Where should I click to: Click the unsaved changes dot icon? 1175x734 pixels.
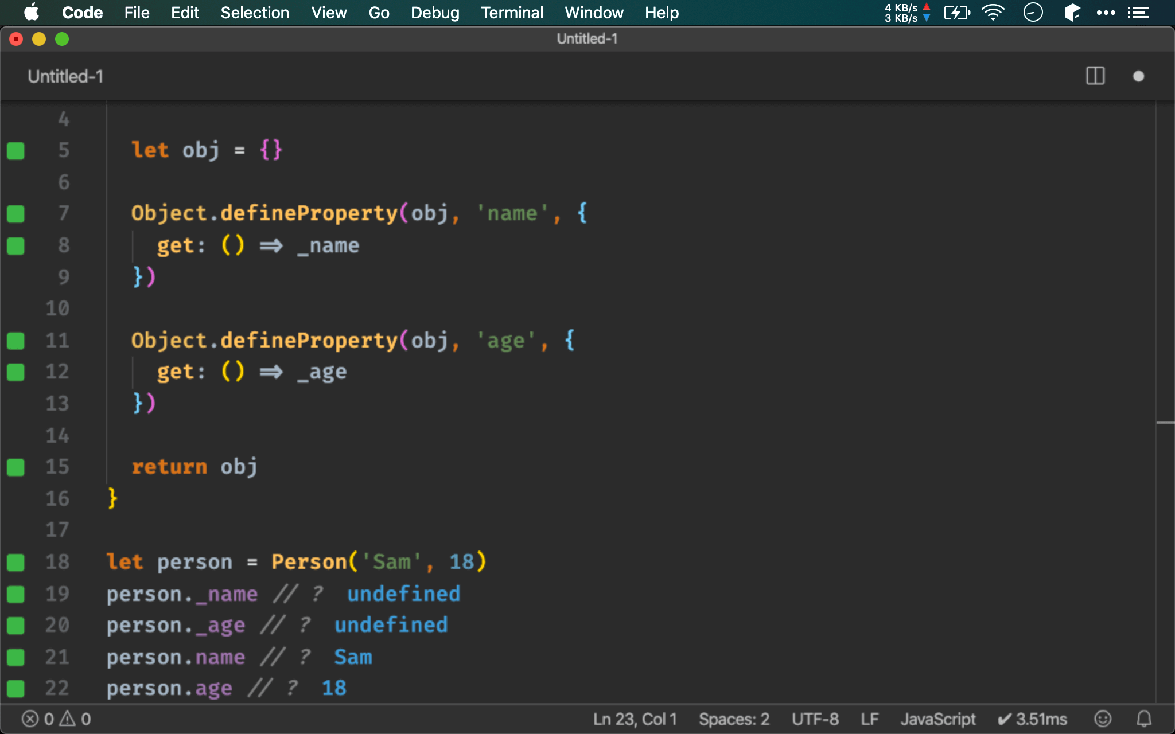click(1138, 76)
